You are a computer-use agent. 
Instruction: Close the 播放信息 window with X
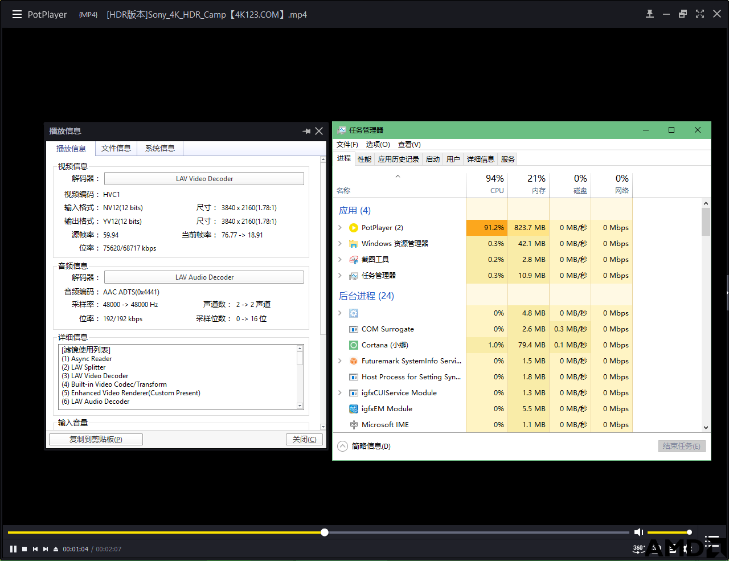[319, 131]
